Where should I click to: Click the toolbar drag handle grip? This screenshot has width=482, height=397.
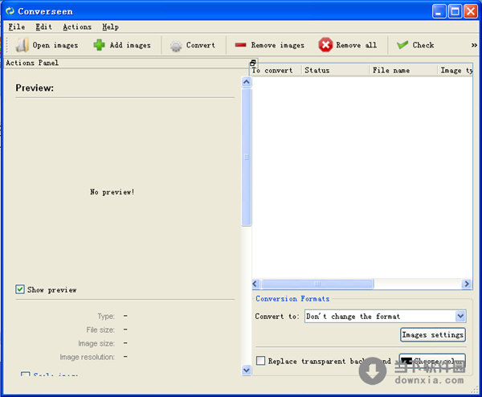tap(7, 45)
